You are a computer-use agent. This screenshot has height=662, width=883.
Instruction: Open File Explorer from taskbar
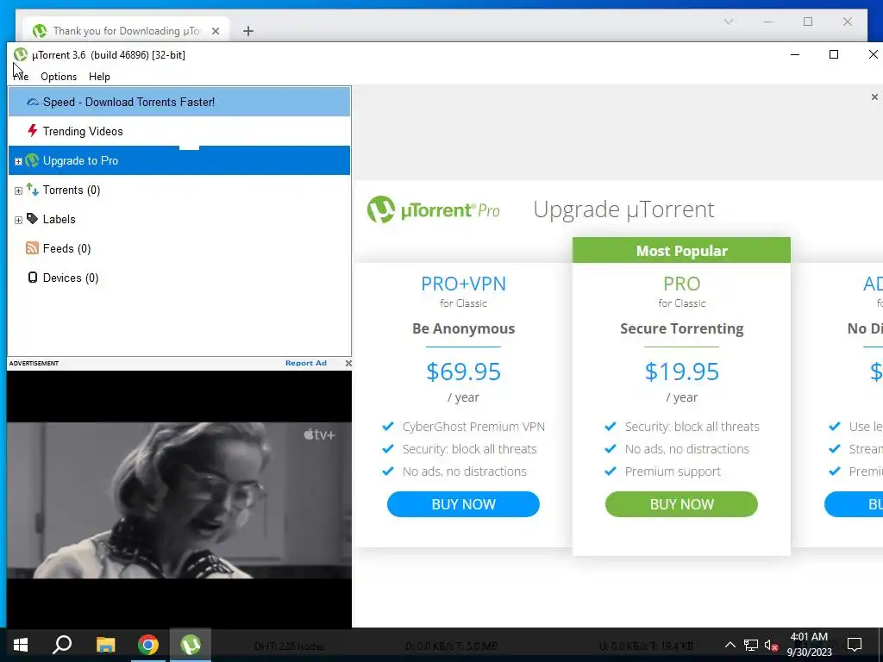[x=105, y=645]
